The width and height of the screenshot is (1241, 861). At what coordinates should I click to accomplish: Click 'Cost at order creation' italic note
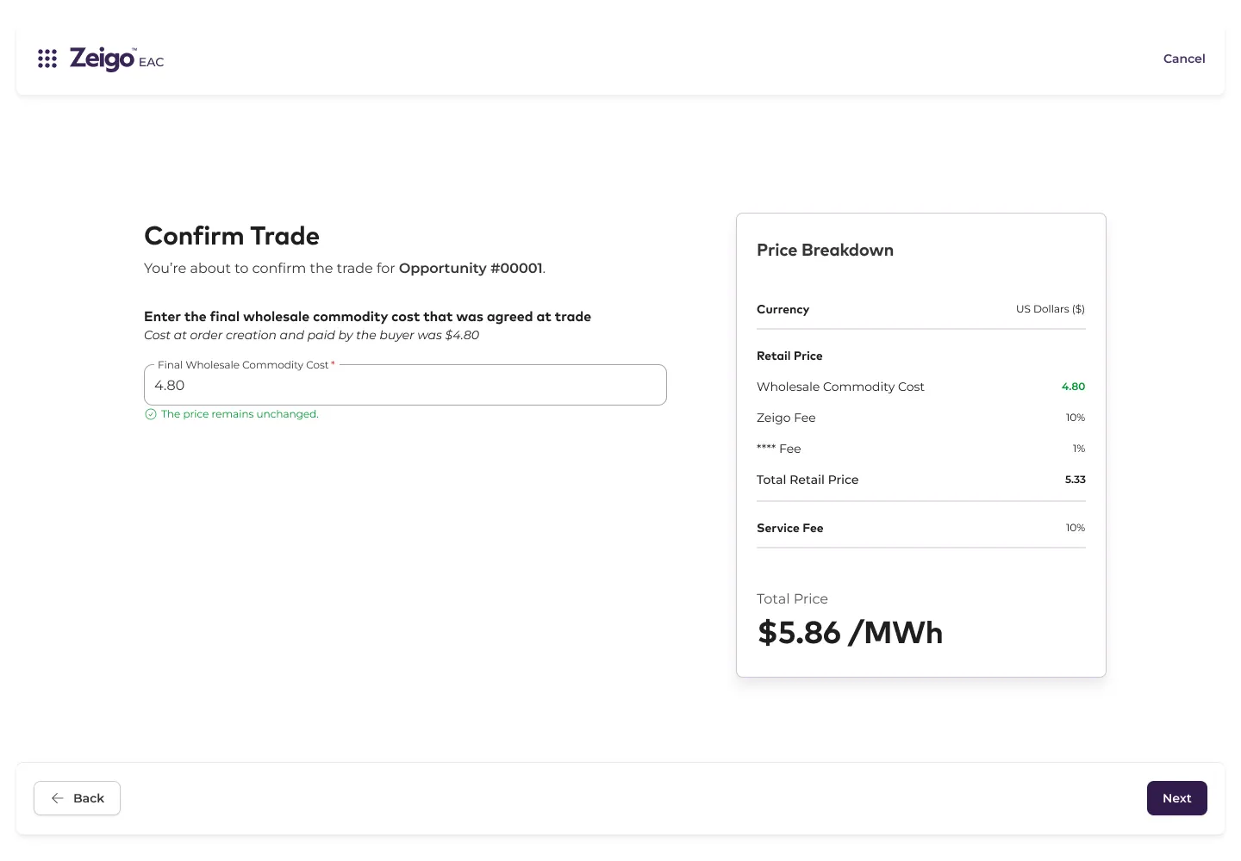311,335
